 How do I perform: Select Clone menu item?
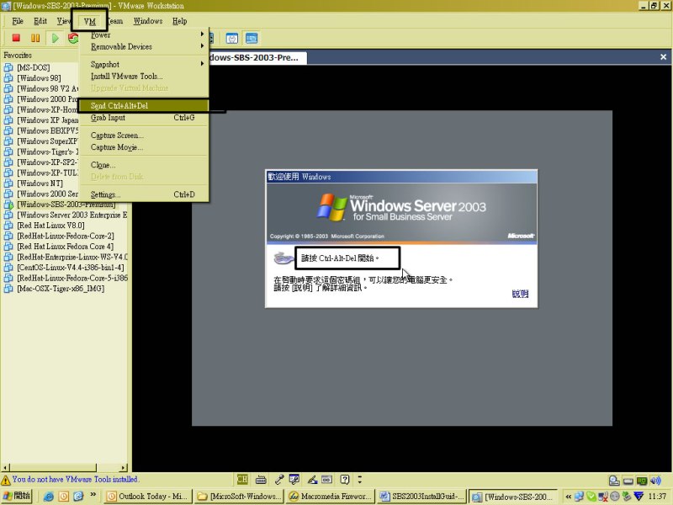tap(144, 165)
